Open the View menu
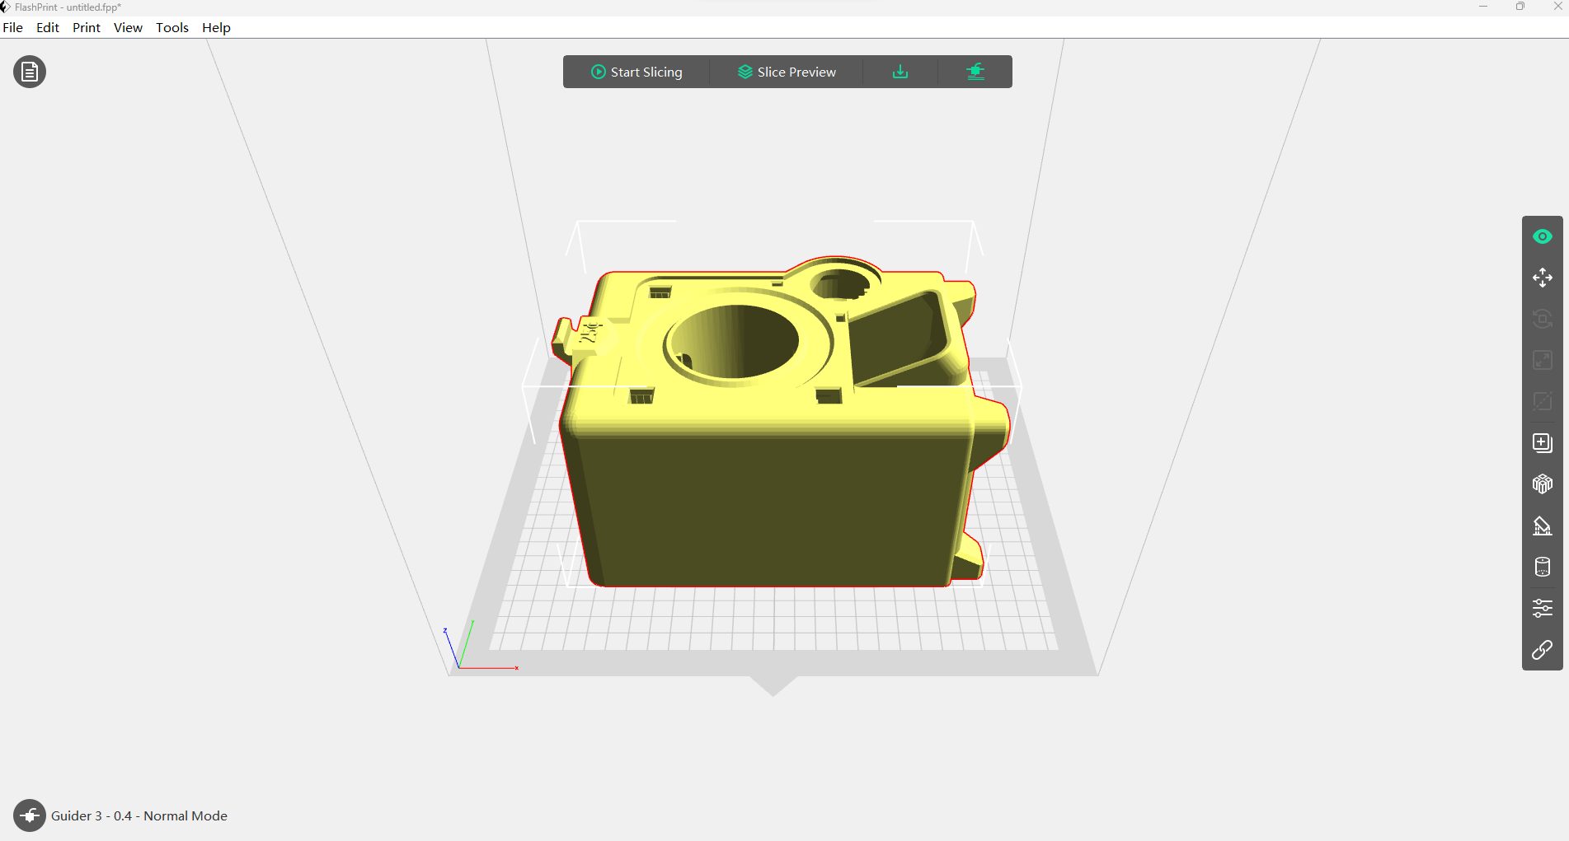 tap(127, 27)
